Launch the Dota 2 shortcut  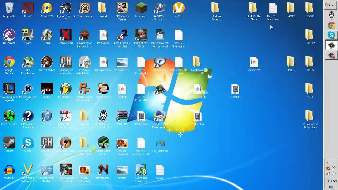[28, 8]
